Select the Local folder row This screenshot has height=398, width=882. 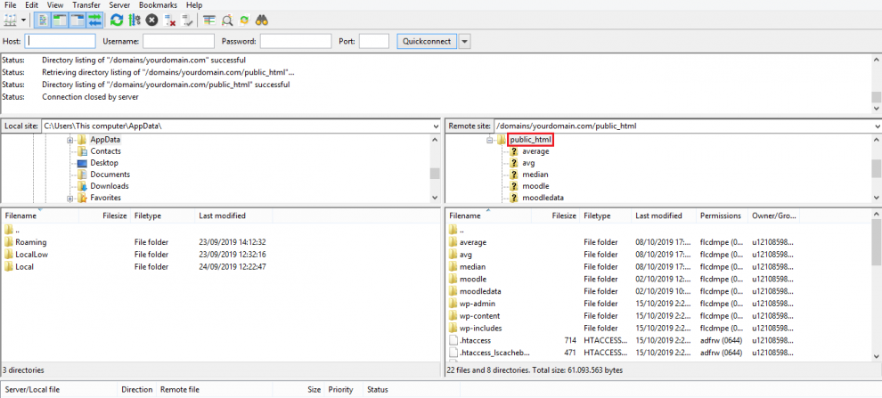(221, 267)
